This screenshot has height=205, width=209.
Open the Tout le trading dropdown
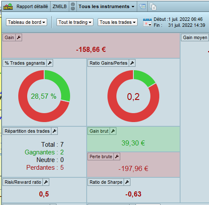point(75,22)
